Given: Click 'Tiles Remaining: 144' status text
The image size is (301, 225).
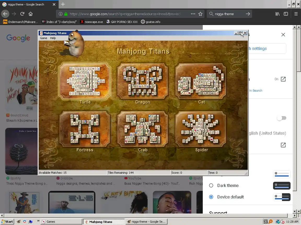Looking at the screenshot, I should pyautogui.click(x=121, y=173).
